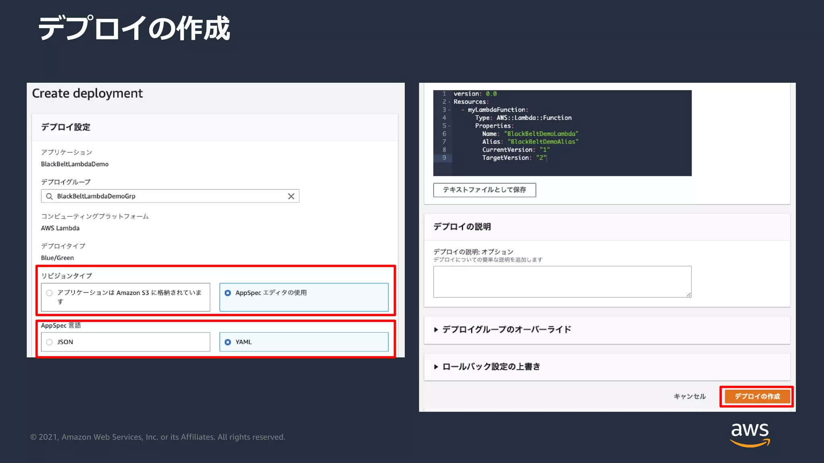Click the TargetVersion line in editor

coord(514,158)
